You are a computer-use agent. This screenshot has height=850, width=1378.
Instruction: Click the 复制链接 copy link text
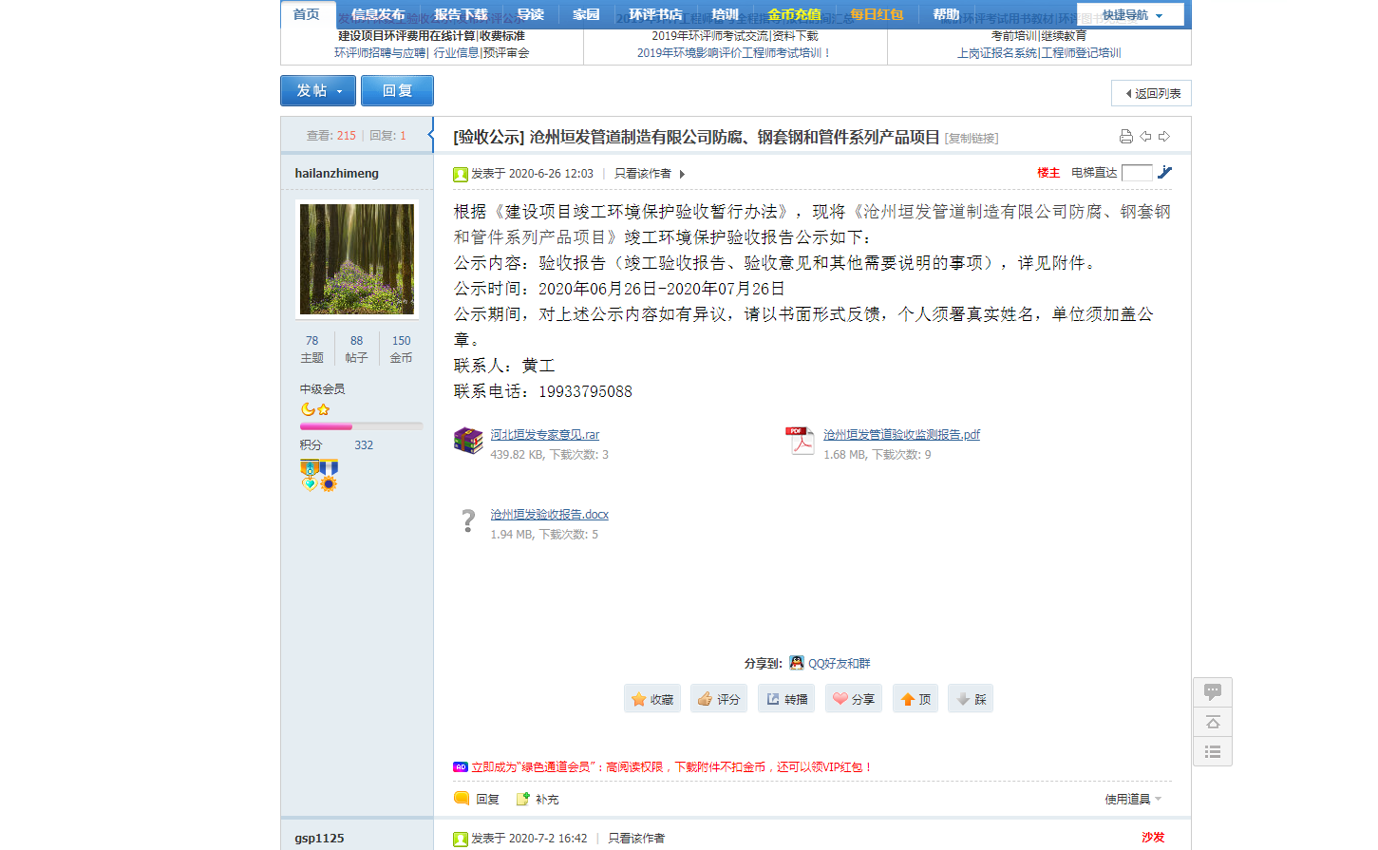(972, 139)
